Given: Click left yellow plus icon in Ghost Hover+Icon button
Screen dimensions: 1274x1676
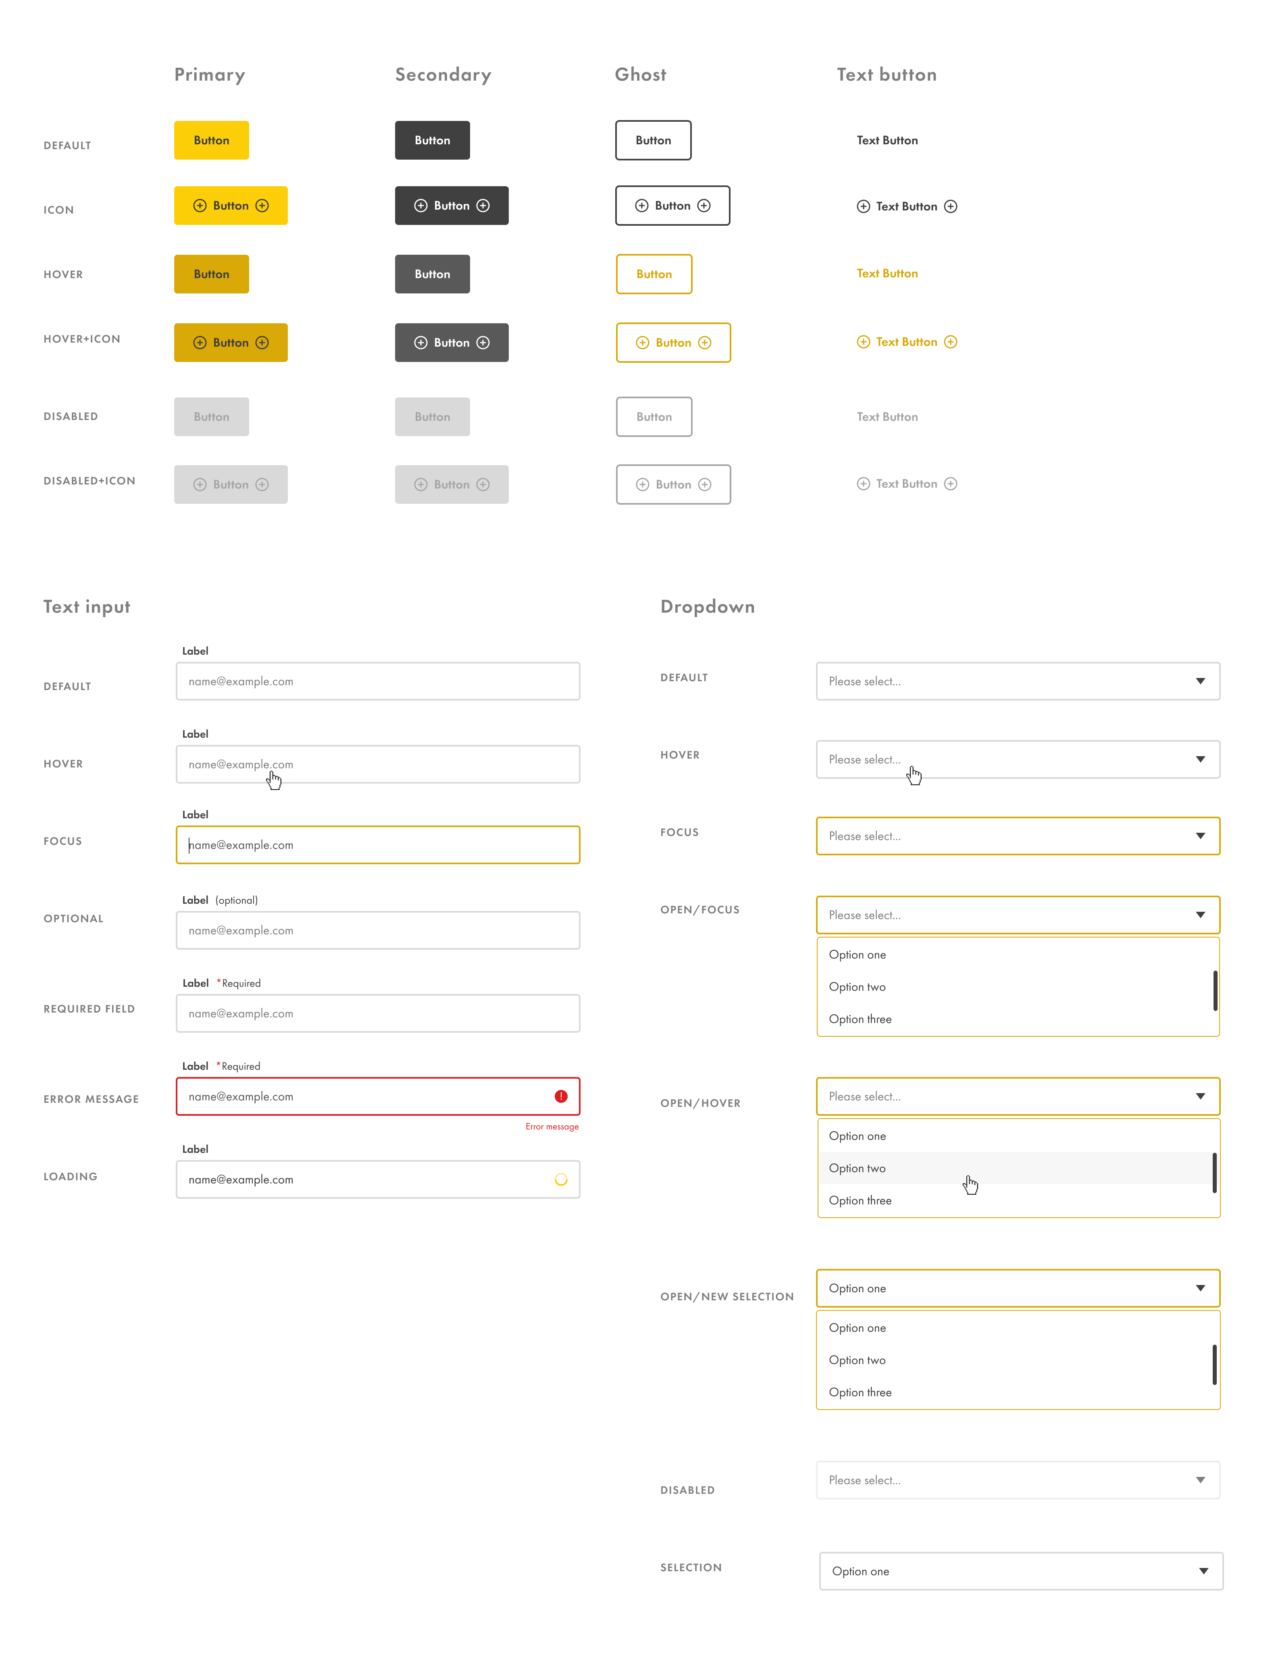Looking at the screenshot, I should pyautogui.click(x=642, y=343).
